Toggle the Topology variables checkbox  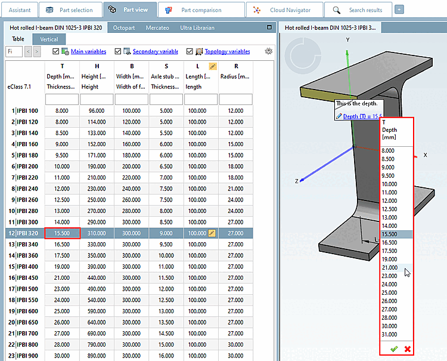click(190, 51)
